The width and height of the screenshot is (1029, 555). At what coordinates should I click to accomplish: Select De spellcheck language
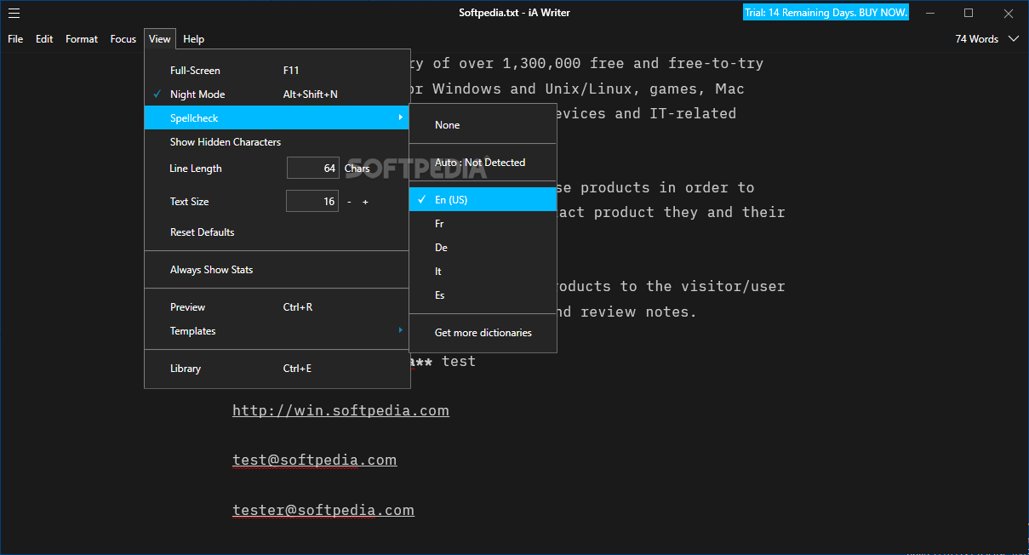483,248
